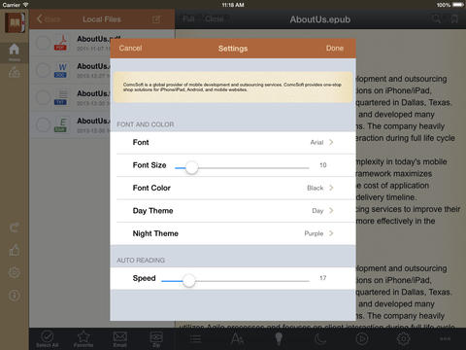Tap the AboutUs.epub title in the reader
This screenshot has height=350, width=466.
(x=320, y=19)
